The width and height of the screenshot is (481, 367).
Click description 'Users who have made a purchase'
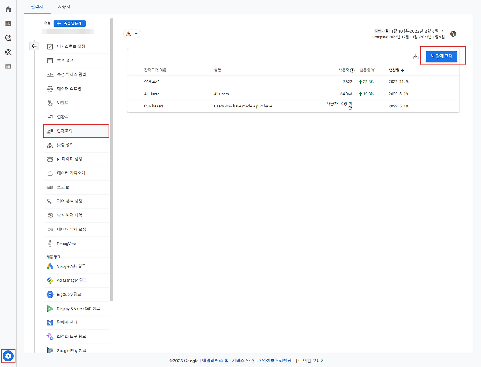coord(243,106)
